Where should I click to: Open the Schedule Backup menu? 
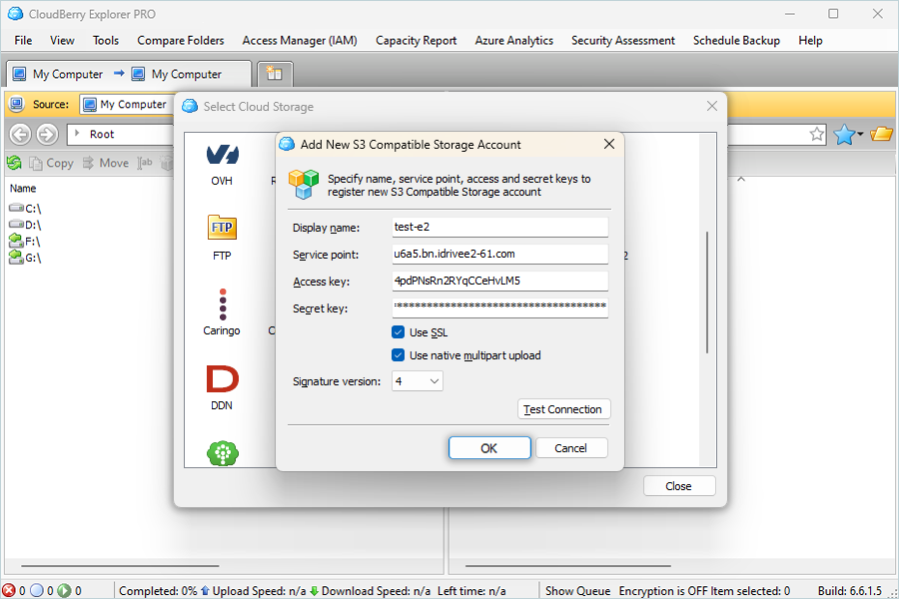click(736, 41)
